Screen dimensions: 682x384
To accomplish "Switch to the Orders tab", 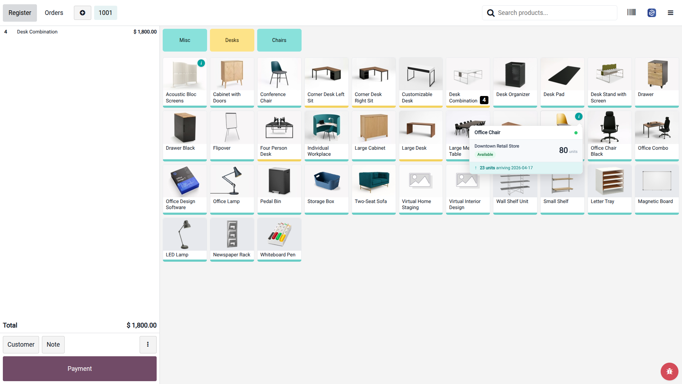I will coord(54,13).
